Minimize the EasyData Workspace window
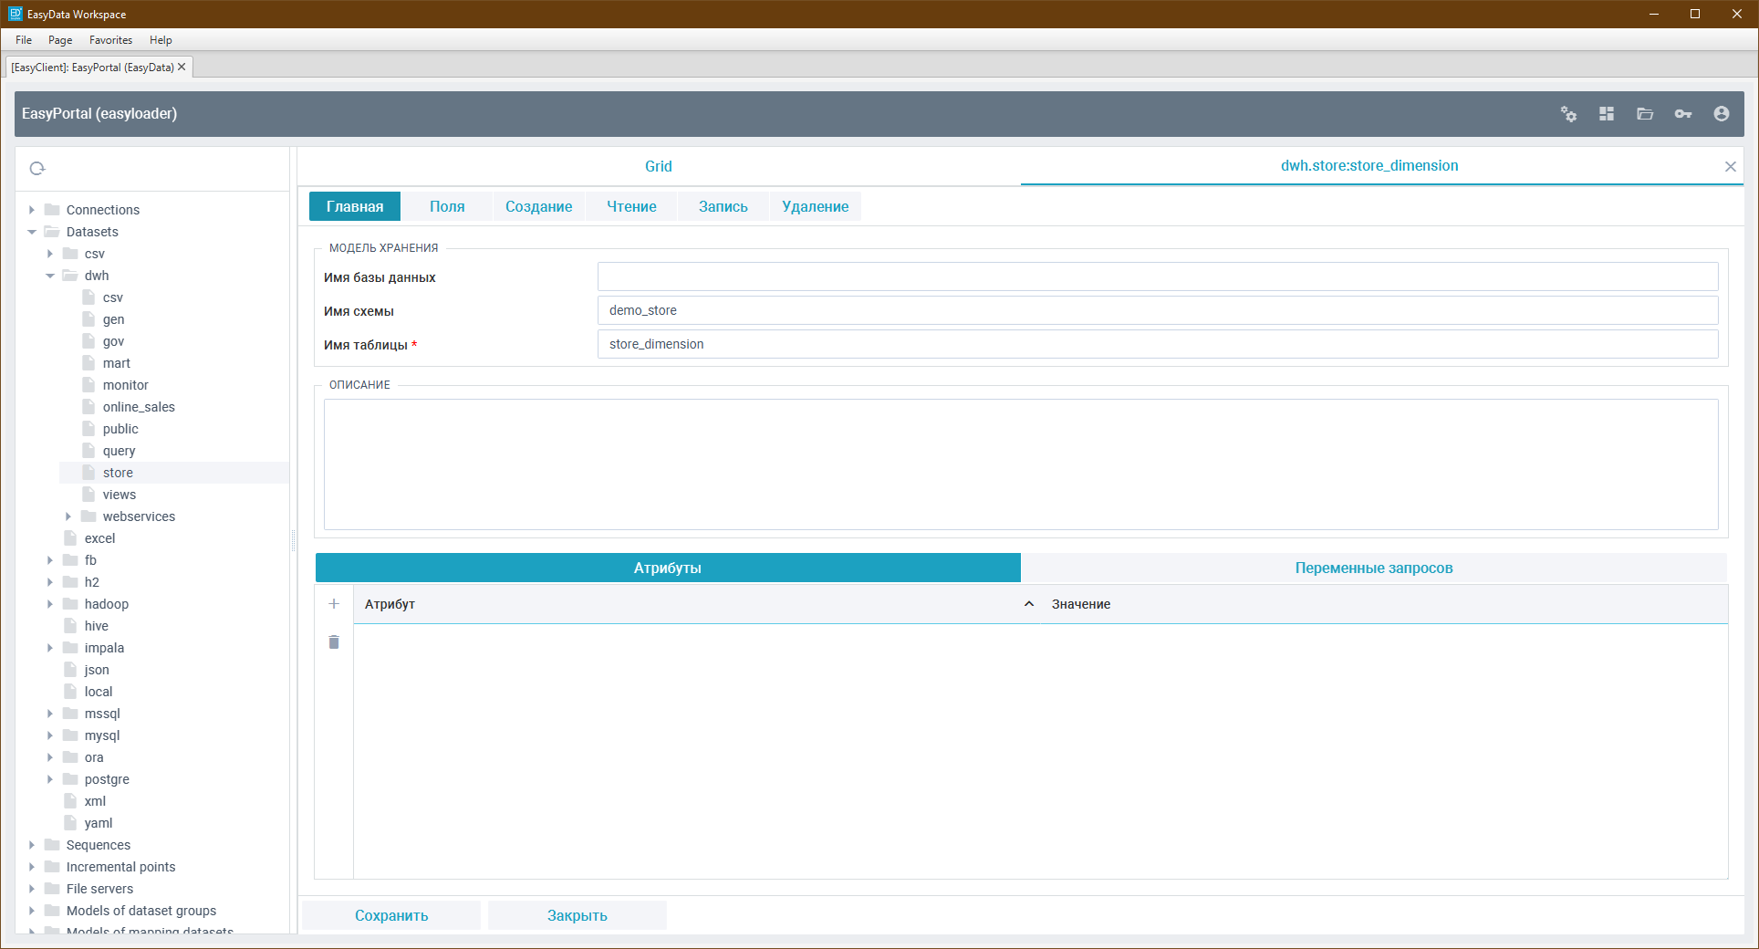Image resolution: width=1759 pixels, height=949 pixels. [x=1653, y=14]
